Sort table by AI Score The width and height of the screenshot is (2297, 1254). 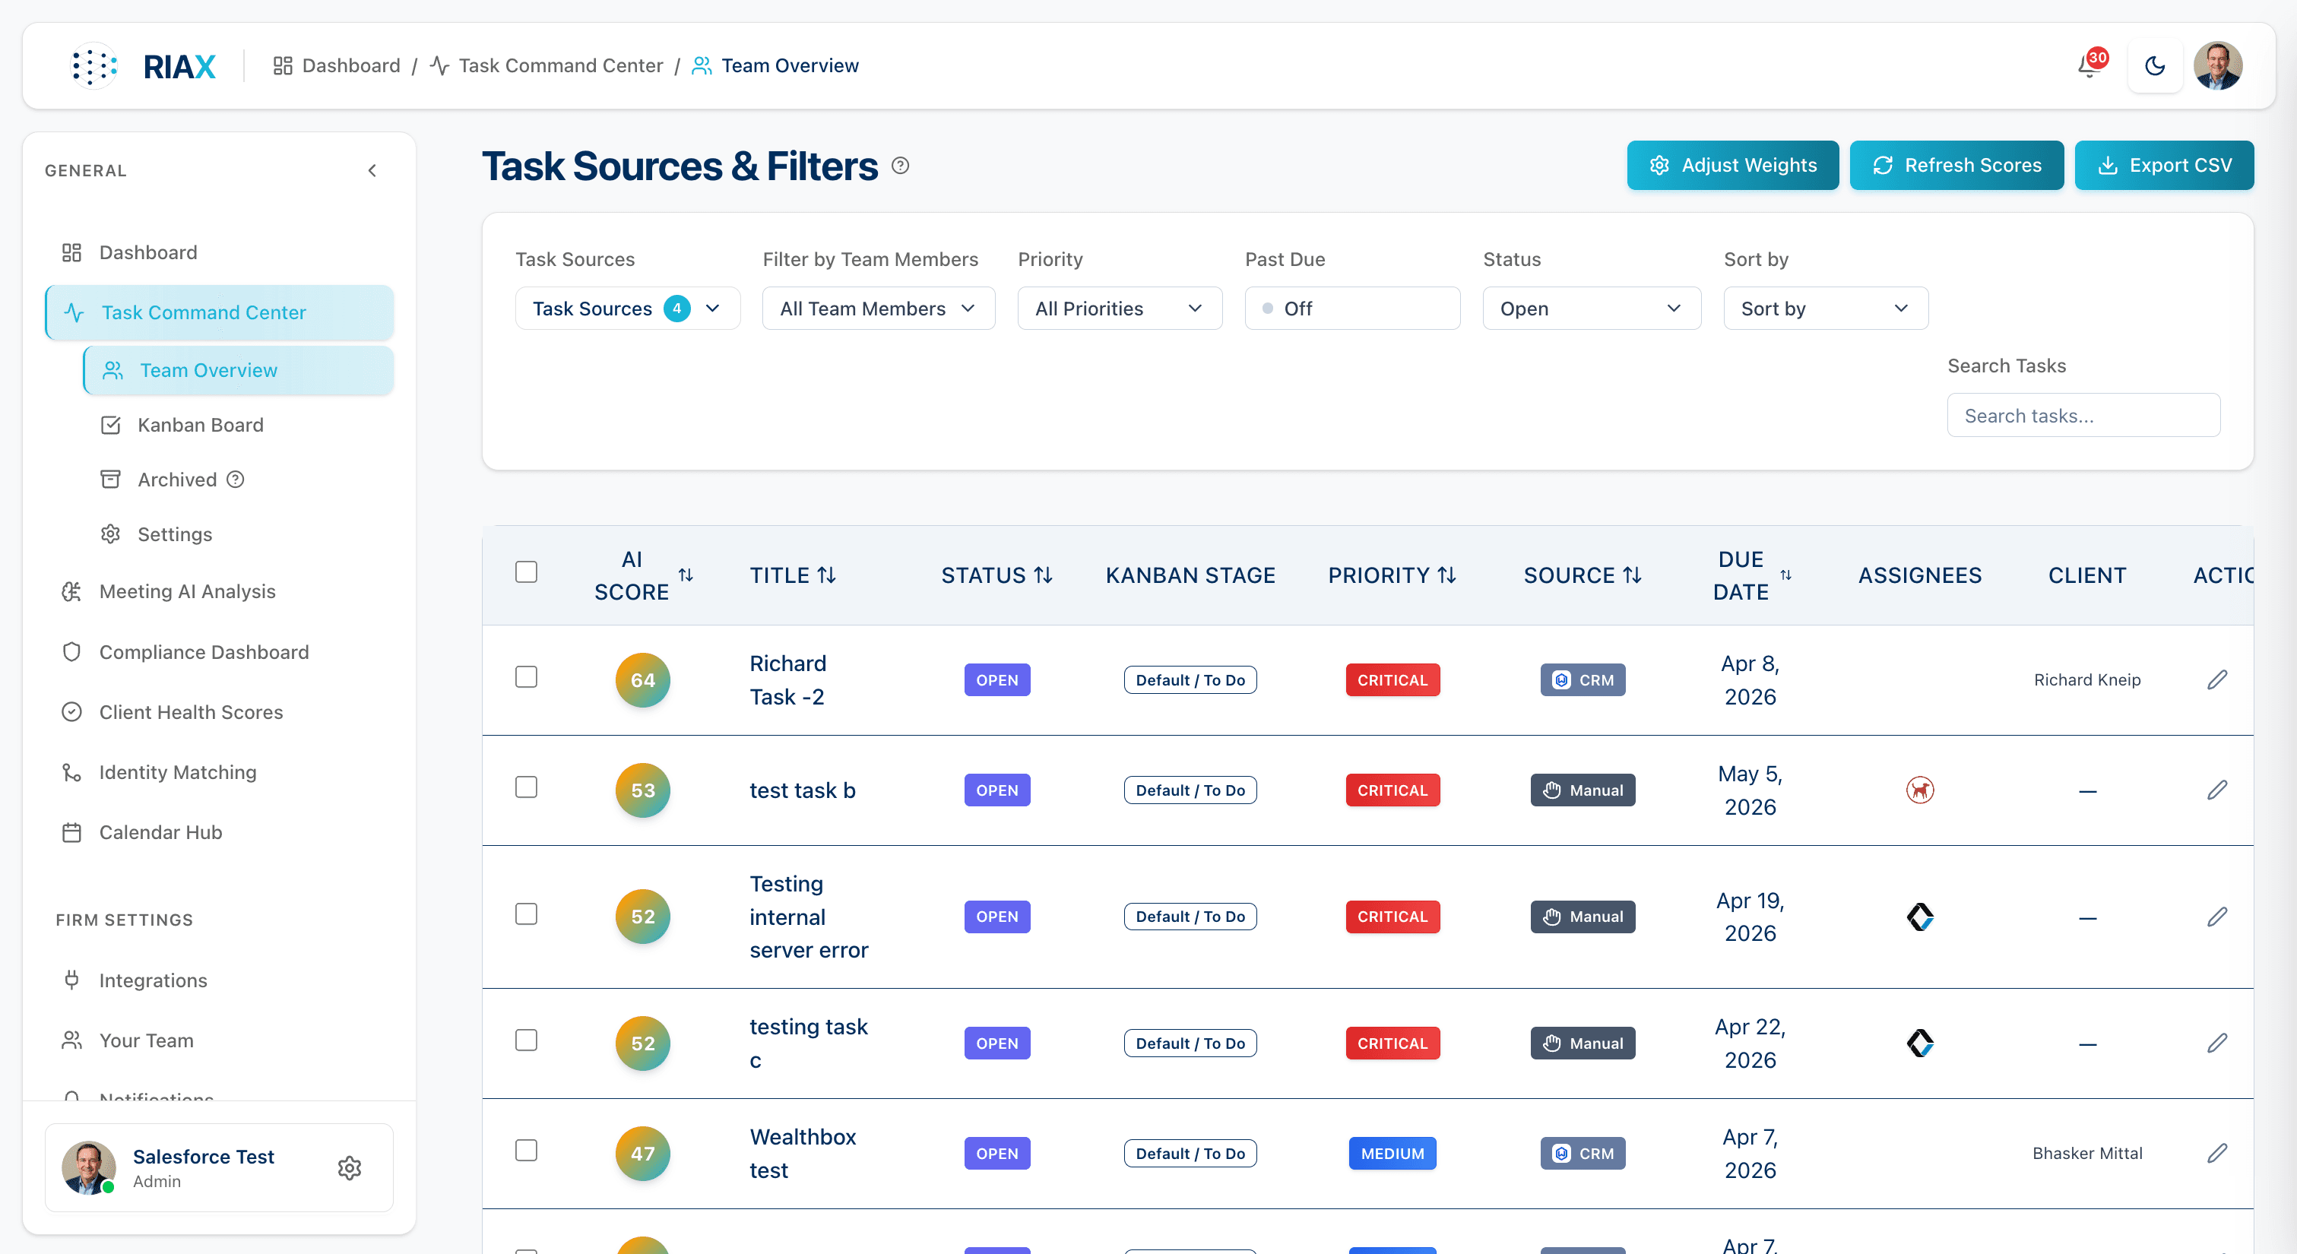tap(686, 575)
